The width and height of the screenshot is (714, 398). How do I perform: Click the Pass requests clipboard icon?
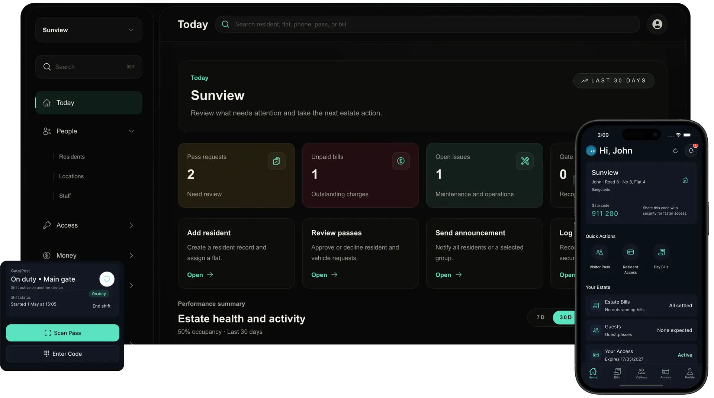click(x=277, y=161)
